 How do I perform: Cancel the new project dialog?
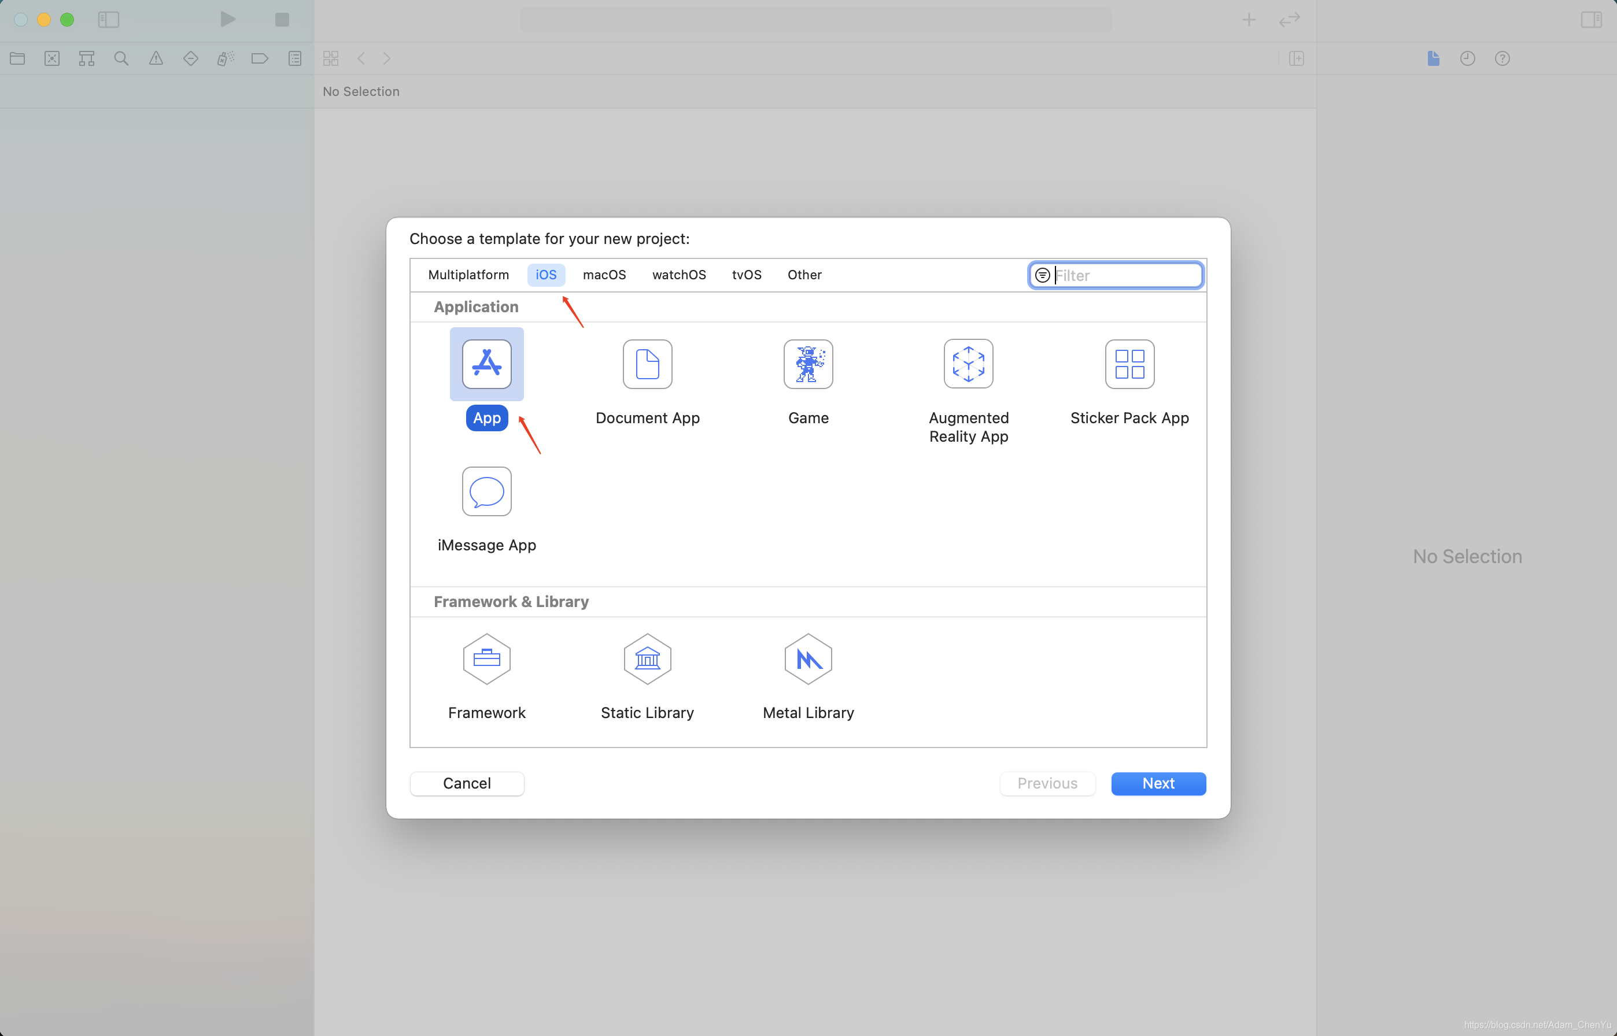click(x=466, y=783)
